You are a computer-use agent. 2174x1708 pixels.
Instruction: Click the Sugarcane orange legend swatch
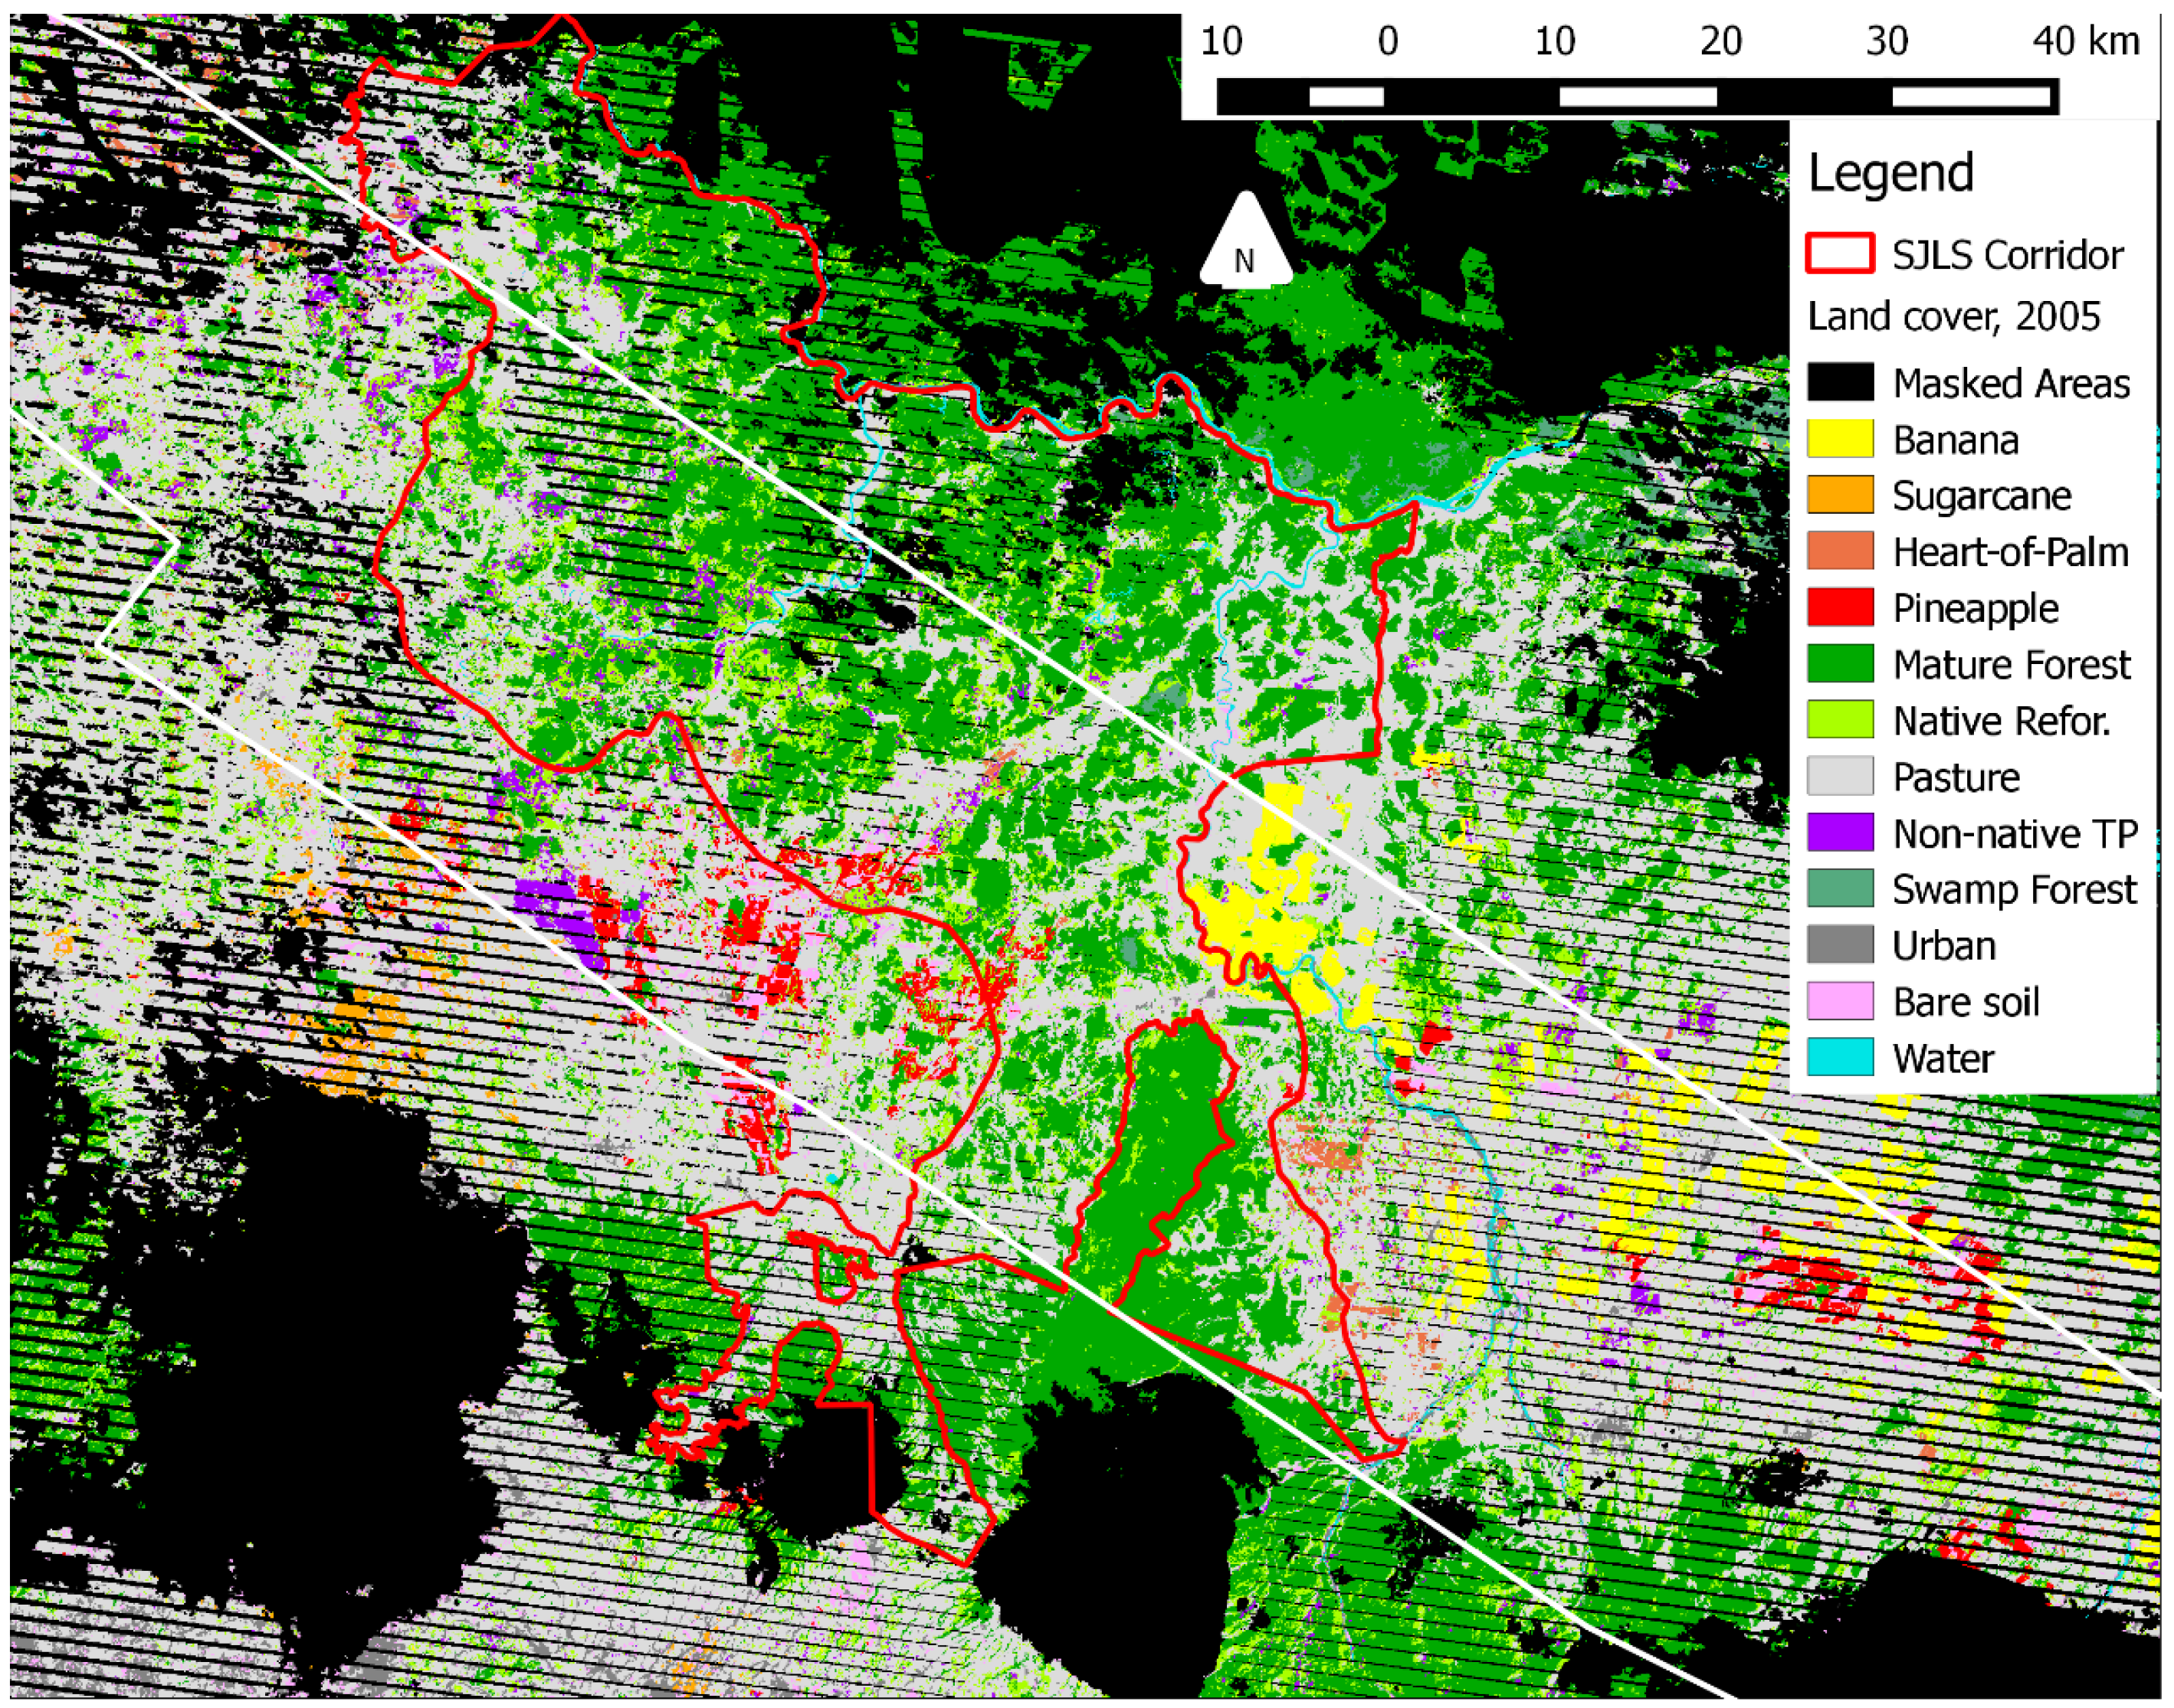[x=1839, y=495]
